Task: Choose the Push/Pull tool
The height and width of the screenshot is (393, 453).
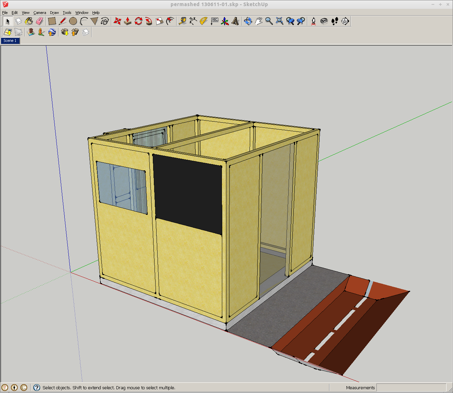Action: click(x=128, y=21)
